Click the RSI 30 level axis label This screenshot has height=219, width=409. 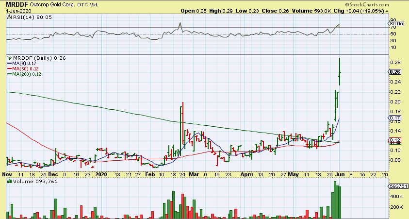393,41
